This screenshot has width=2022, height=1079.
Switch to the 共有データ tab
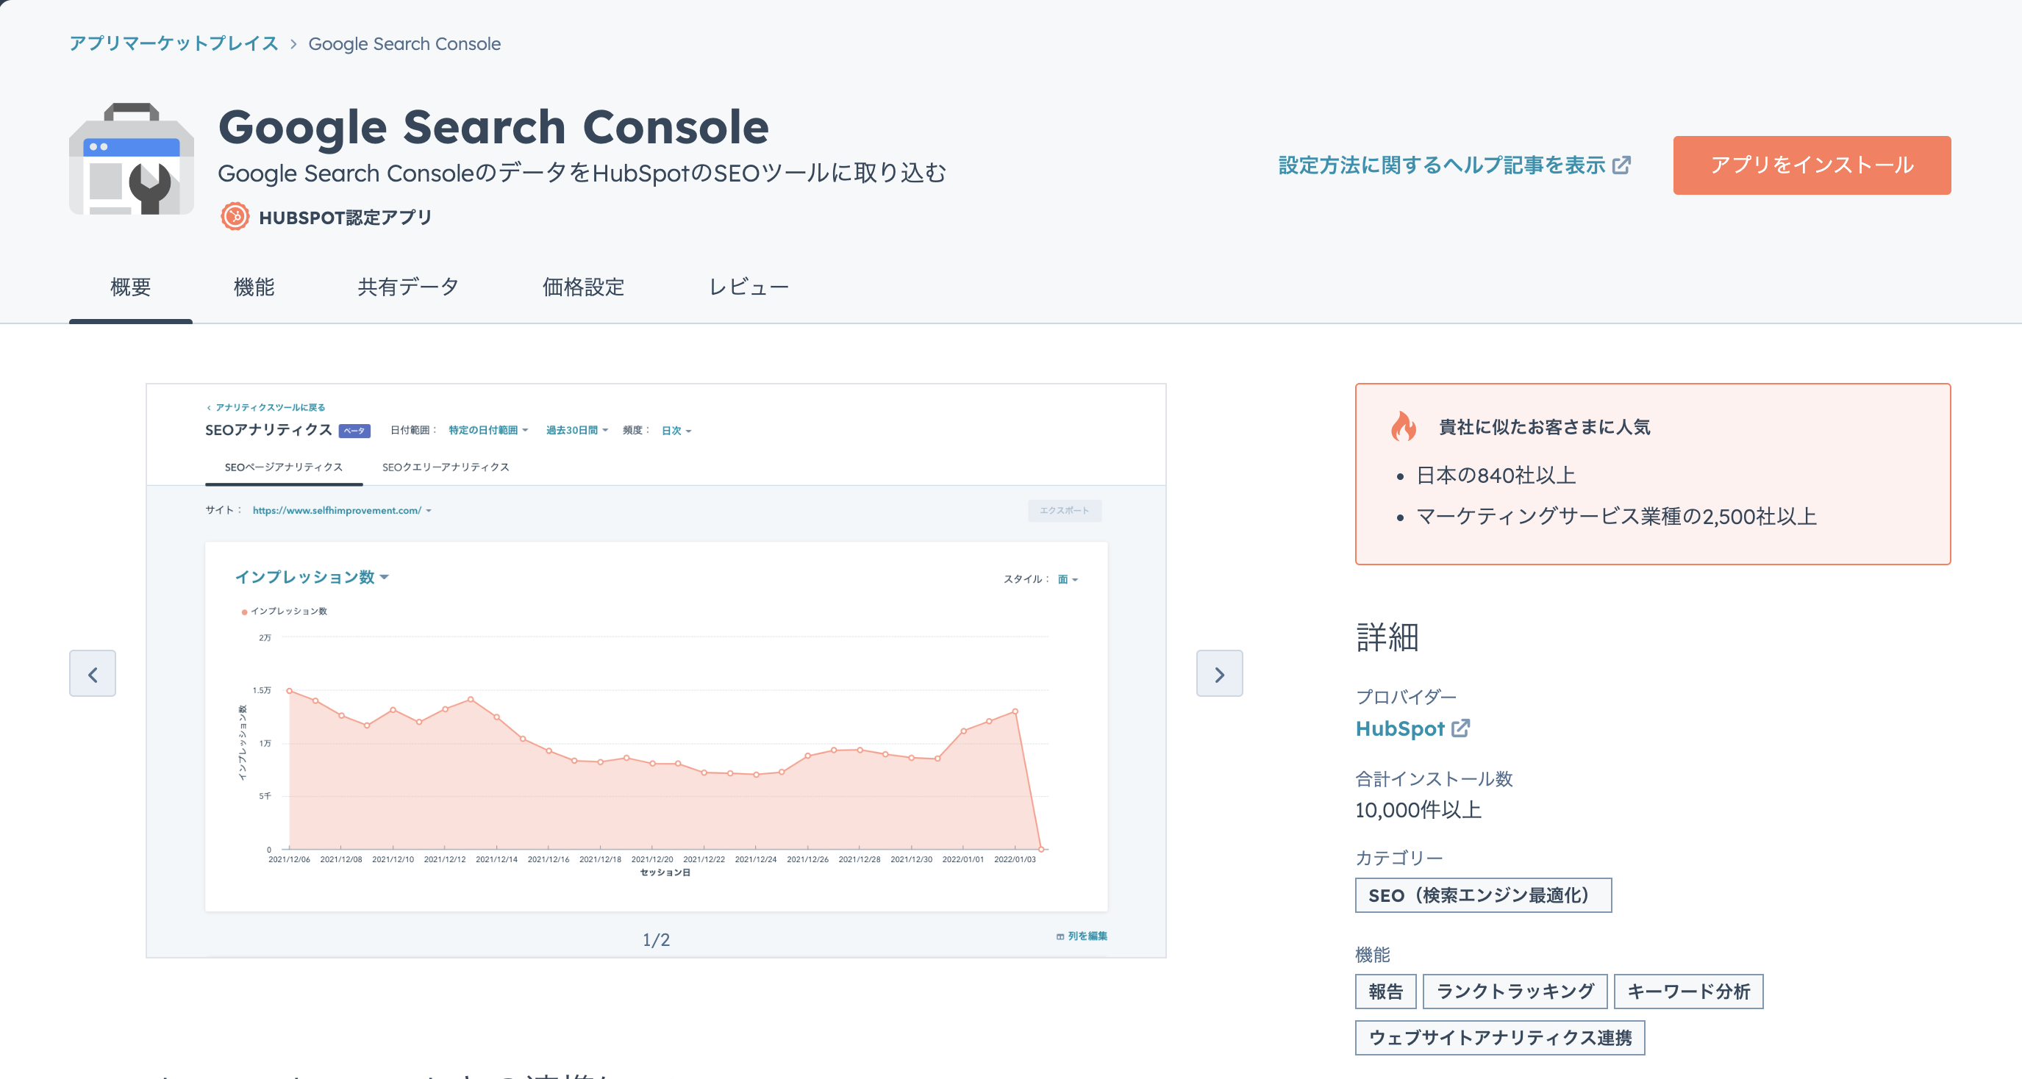point(408,287)
